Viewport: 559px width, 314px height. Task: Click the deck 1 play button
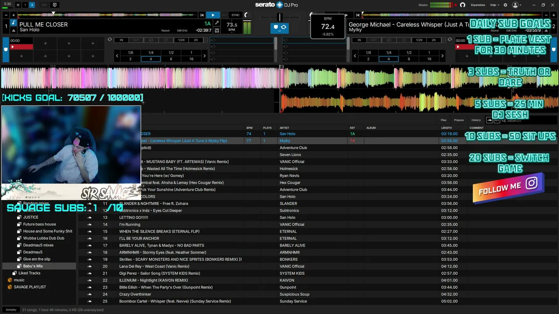(213, 15)
